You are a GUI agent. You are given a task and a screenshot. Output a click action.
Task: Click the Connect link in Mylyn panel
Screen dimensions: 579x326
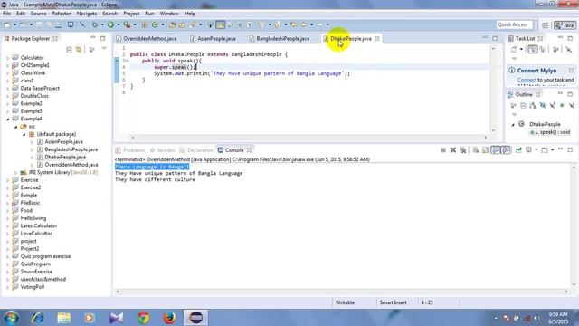(x=527, y=80)
